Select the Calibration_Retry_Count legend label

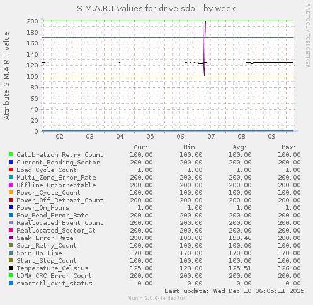pos(60,155)
